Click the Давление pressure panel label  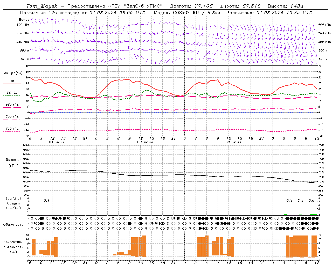(x=13, y=160)
